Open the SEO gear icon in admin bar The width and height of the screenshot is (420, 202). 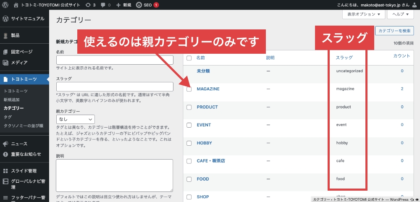139,5
